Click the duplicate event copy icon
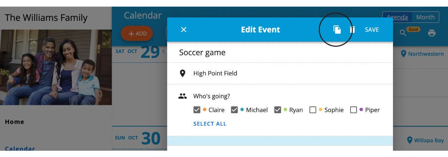 click(337, 30)
